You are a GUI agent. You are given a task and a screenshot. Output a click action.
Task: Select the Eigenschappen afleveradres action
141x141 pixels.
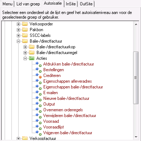click(68, 81)
